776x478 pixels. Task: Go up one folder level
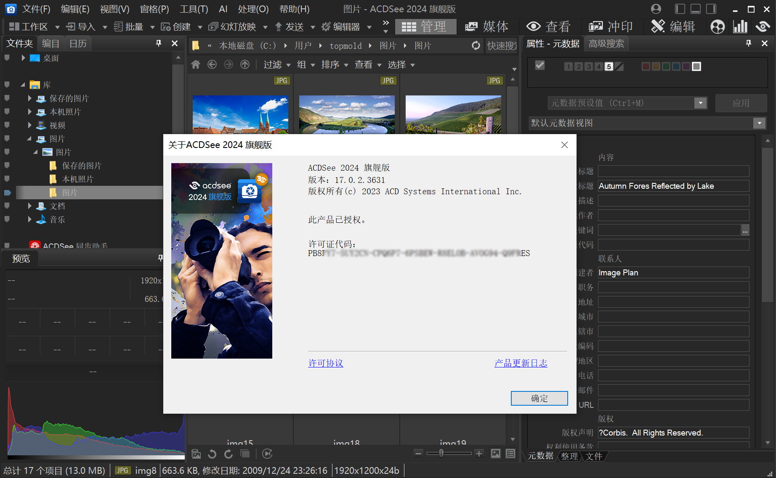[x=245, y=64]
